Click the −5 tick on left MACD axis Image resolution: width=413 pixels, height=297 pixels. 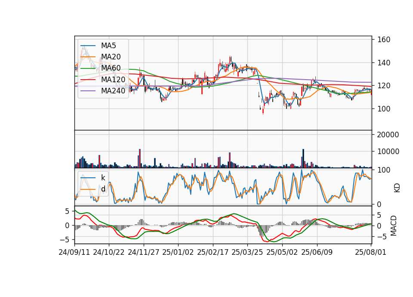click(x=64, y=240)
